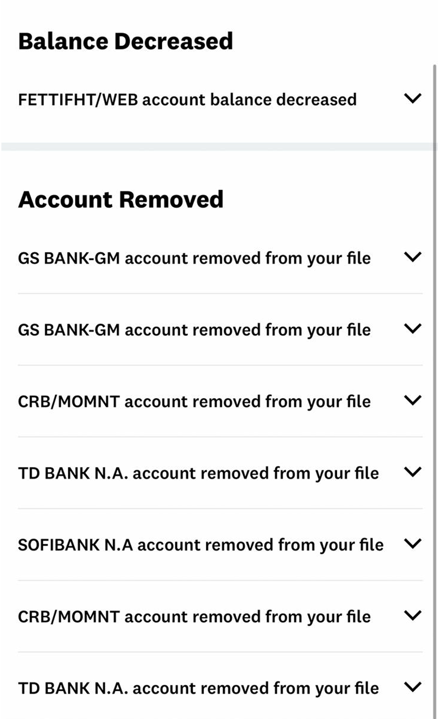Open SOFIBANK N.A account removed text entry
The image size is (438, 719).
coord(201,545)
